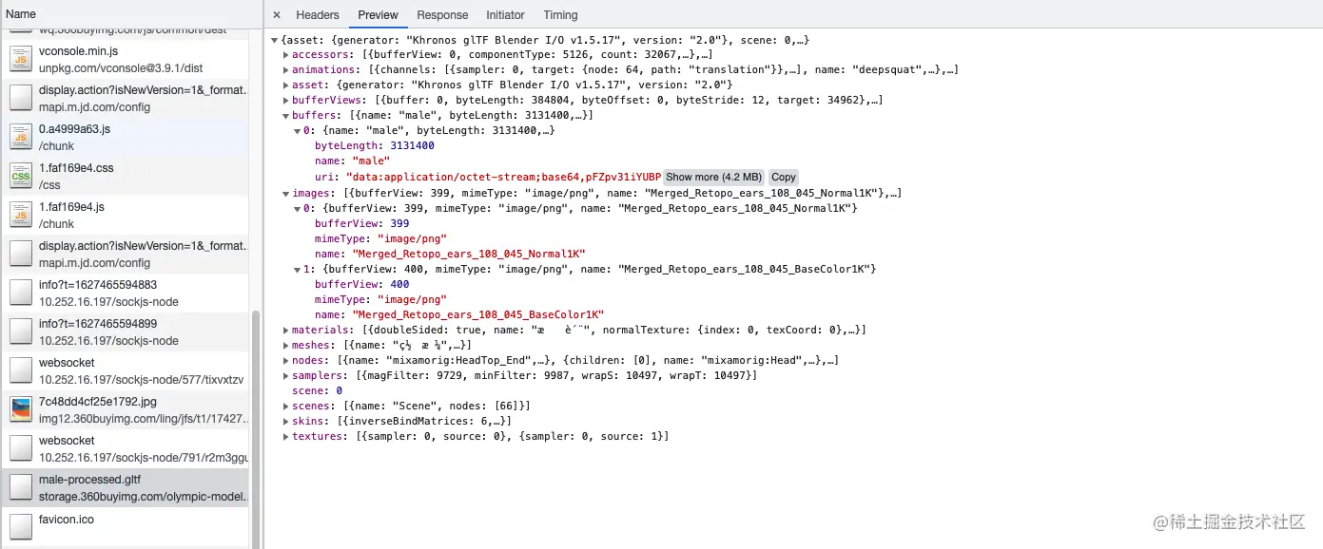The image size is (1323, 549).
Task: Open the Initiator tab
Action: click(505, 15)
